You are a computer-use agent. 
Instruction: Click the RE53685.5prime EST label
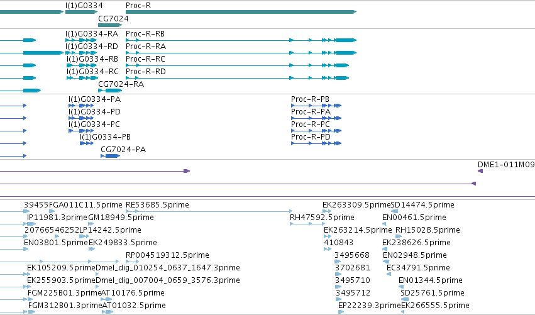click(x=157, y=205)
